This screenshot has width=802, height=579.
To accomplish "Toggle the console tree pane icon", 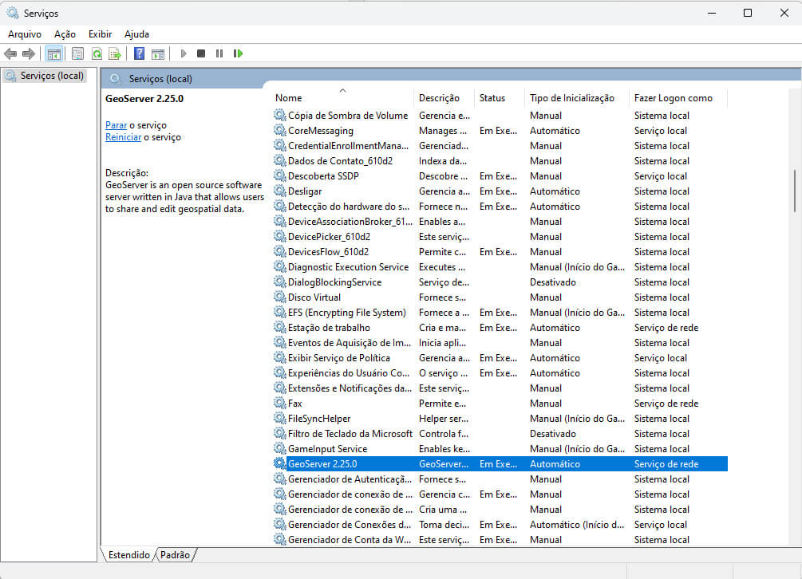I will tap(54, 53).
